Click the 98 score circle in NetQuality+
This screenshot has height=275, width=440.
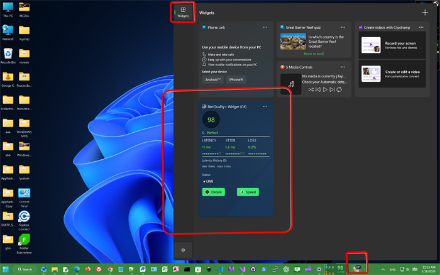click(211, 120)
